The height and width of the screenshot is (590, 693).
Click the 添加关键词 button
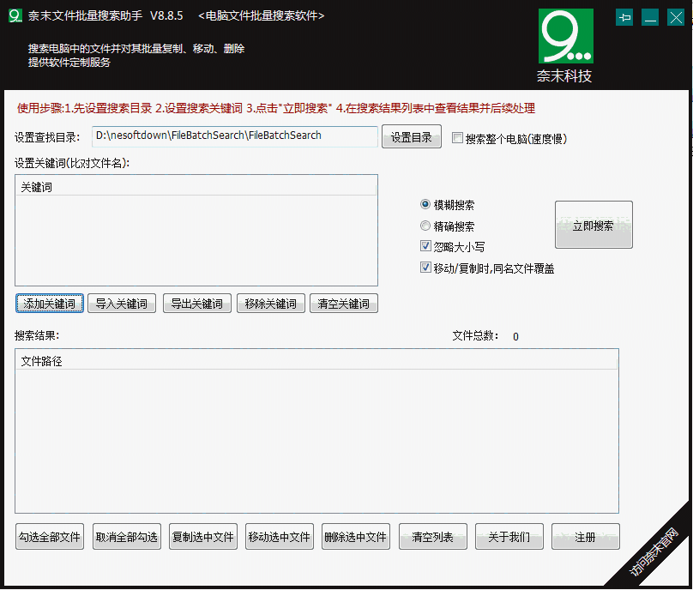(x=49, y=304)
